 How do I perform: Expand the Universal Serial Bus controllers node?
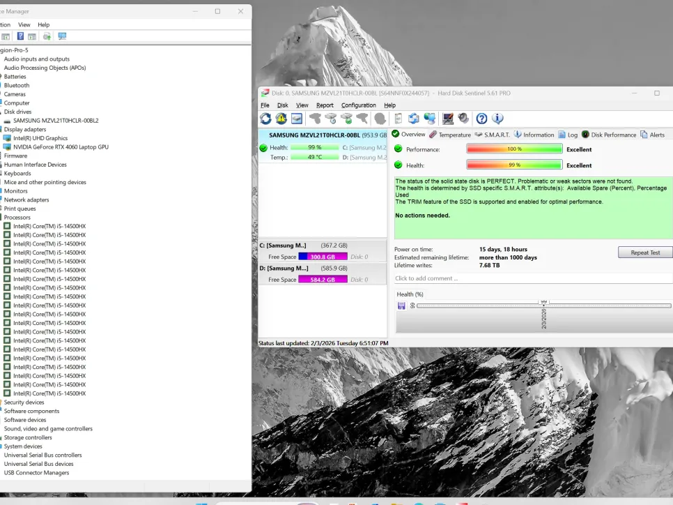click(42, 455)
